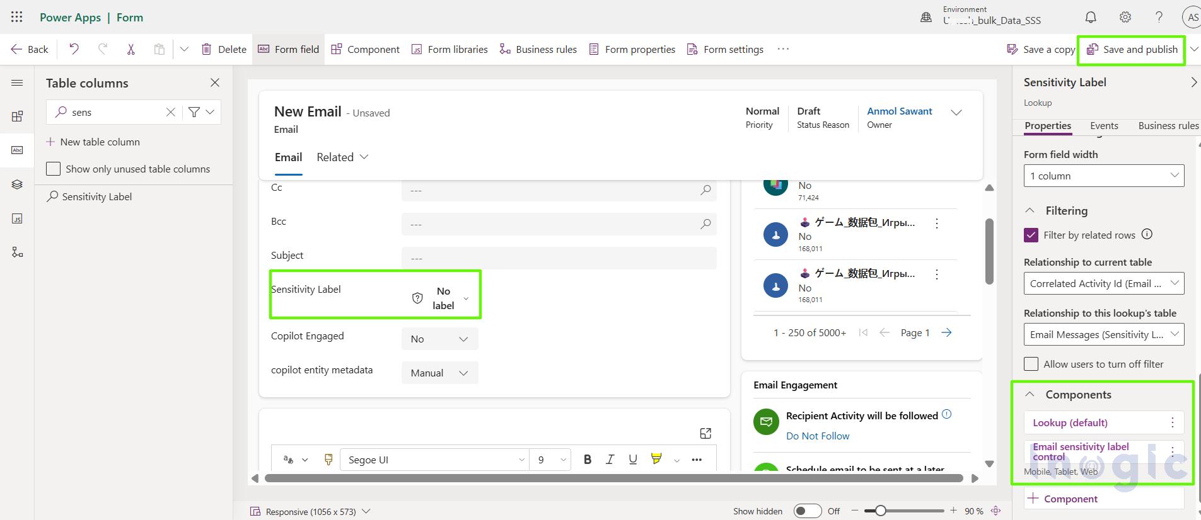Click the Do Not Follow link
Image resolution: width=1201 pixels, height=520 pixels.
pos(818,436)
